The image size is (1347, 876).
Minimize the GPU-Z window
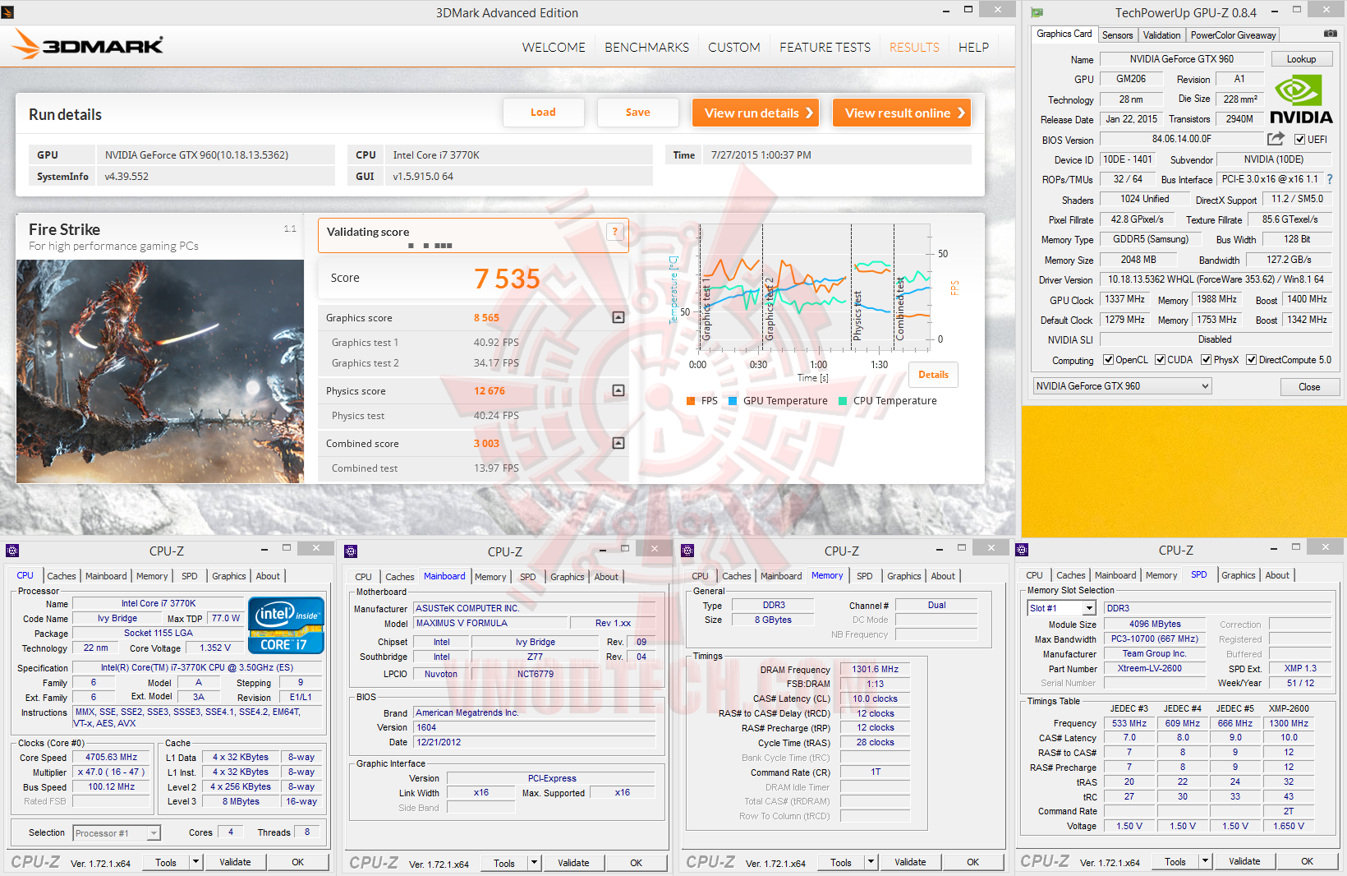[x=1275, y=11]
